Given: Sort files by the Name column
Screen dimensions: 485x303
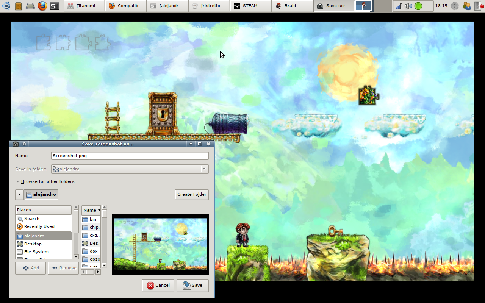Looking at the screenshot, I should coord(91,210).
